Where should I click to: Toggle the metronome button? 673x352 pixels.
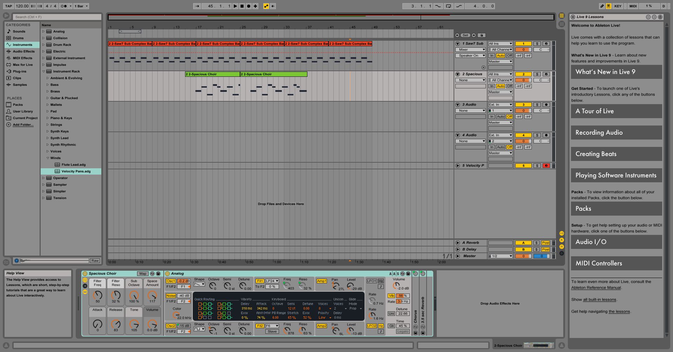click(x=64, y=6)
